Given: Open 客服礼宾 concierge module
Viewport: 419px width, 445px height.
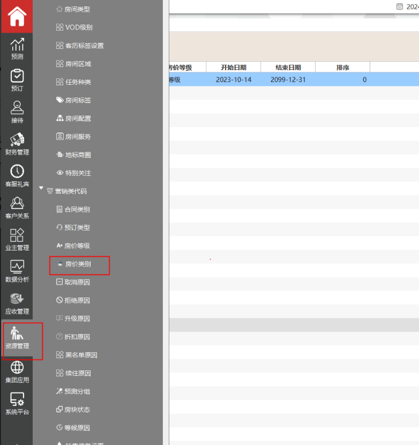Looking at the screenshot, I should click(17, 176).
